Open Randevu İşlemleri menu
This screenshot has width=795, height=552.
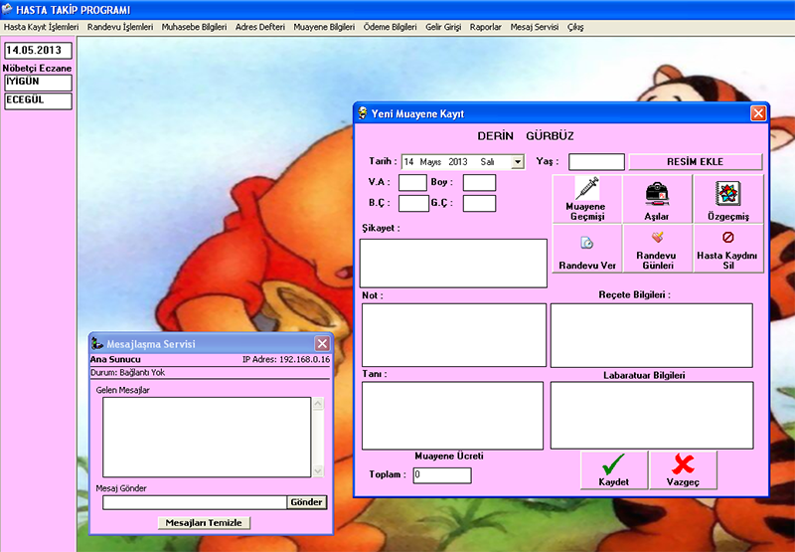click(x=120, y=27)
